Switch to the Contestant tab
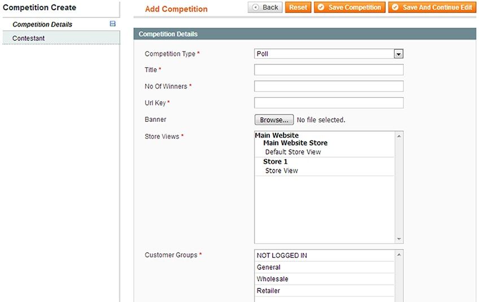The image size is (480, 302). point(29,38)
